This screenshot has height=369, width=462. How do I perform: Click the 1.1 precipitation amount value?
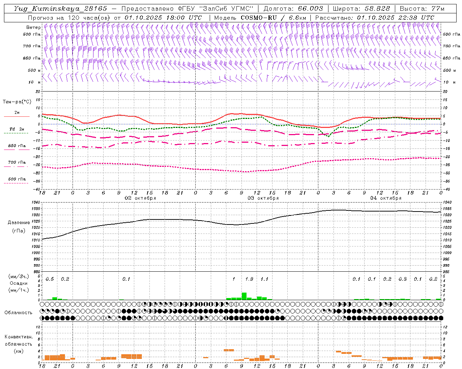click(264, 279)
